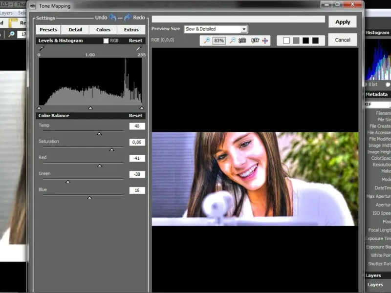The width and height of the screenshot is (391, 293).
Task: Click the Redo arrow icon
Action: [x=128, y=18]
